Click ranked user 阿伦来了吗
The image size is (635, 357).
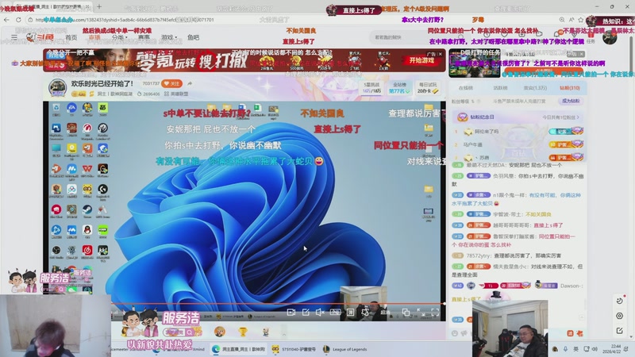[487, 132]
